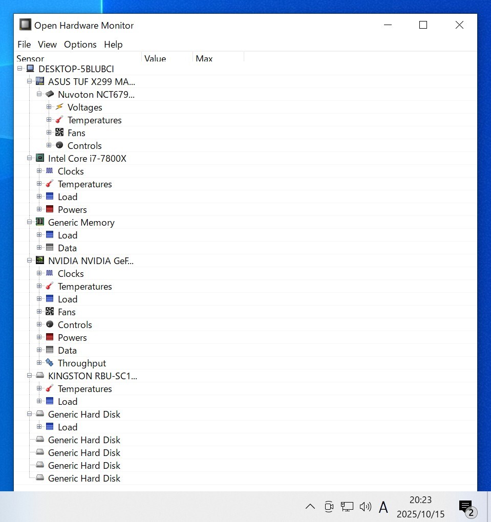The width and height of the screenshot is (491, 522).
Task: Expand the Intel Core Clocks node
Action: 39,171
